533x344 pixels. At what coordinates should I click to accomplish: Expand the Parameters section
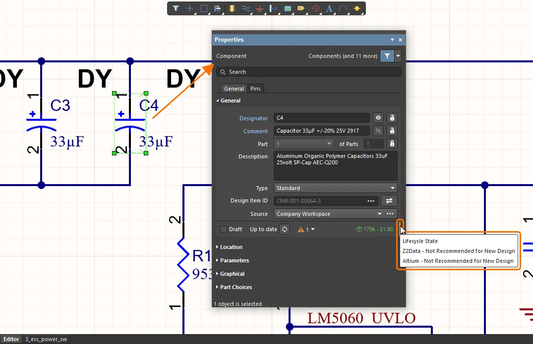point(234,260)
